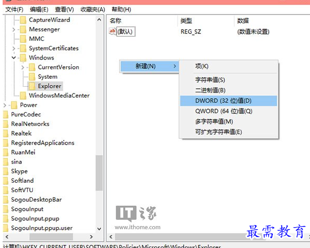Open the 帮助(H) menu
The image size is (310, 248).
pos(121,9)
